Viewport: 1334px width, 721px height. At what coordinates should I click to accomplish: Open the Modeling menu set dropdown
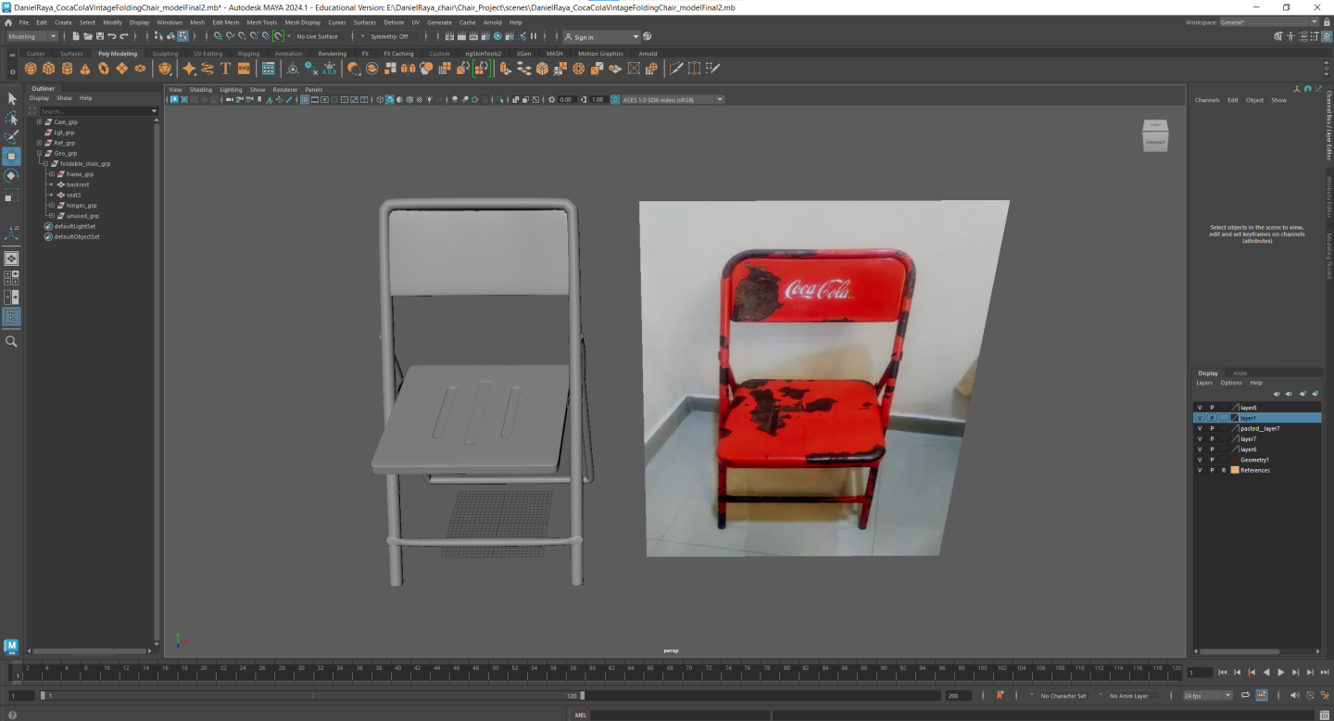tap(32, 36)
